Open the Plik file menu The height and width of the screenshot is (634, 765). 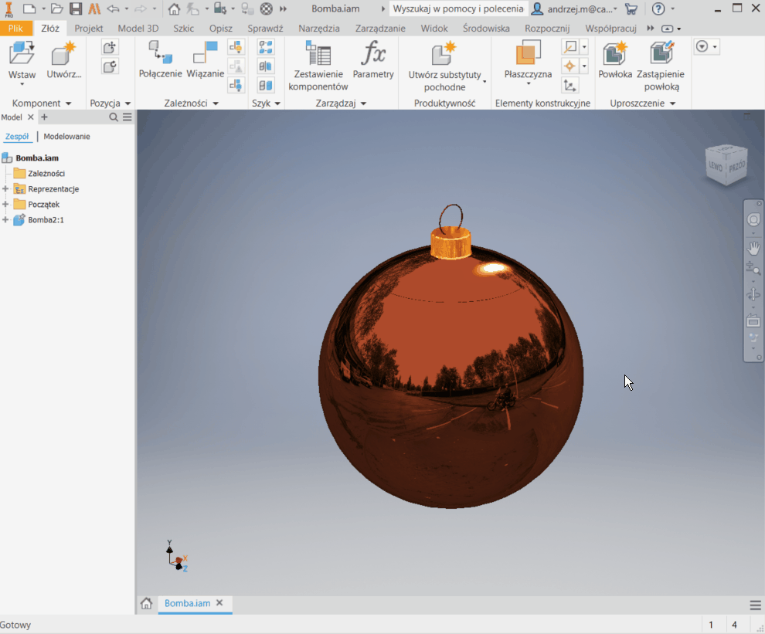pos(15,29)
